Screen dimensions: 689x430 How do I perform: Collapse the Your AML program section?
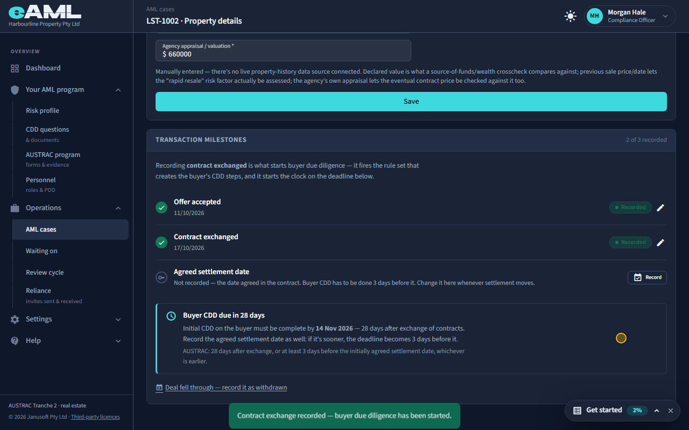pyautogui.click(x=118, y=90)
